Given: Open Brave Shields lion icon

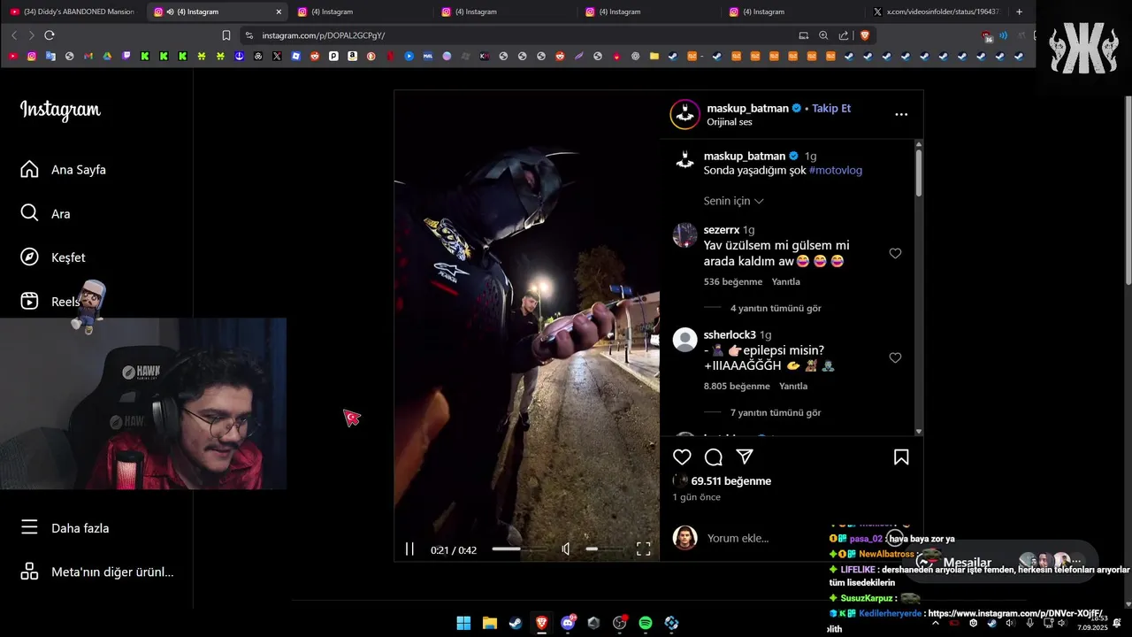Looking at the screenshot, I should point(865,35).
